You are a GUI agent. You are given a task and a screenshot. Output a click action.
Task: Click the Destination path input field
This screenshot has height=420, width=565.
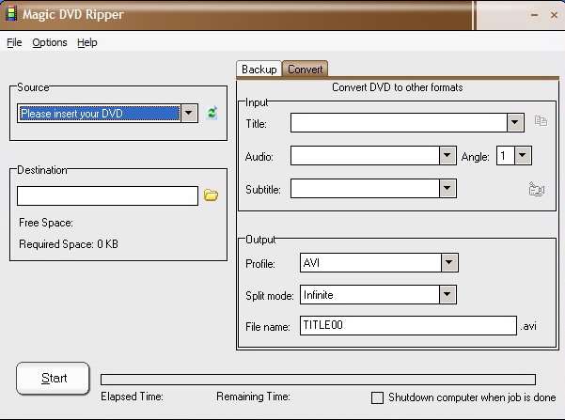107,196
